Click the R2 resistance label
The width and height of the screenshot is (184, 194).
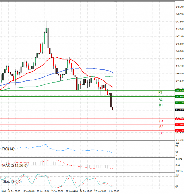click(x=161, y=99)
